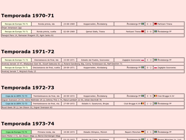186x140 pixels.
Task: Click 'Recopa de Europa 70-71' cell, Ronda previa ida row
Action: [17, 24]
